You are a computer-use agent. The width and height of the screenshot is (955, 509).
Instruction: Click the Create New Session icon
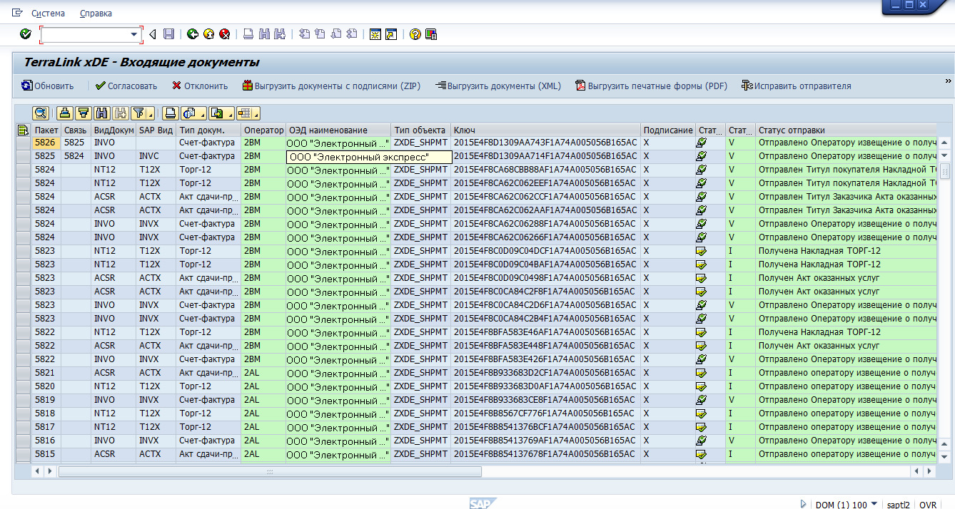tap(375, 34)
